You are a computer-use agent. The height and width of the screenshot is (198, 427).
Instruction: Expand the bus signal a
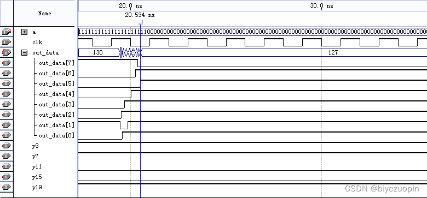tap(25, 32)
